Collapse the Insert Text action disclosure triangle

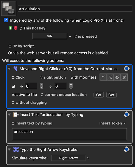pyautogui.click(x=9, y=115)
